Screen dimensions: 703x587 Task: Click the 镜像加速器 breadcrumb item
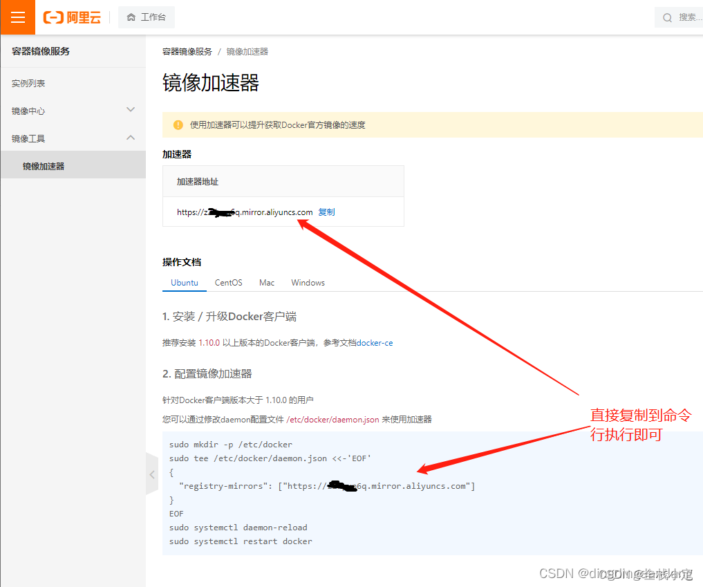point(247,52)
